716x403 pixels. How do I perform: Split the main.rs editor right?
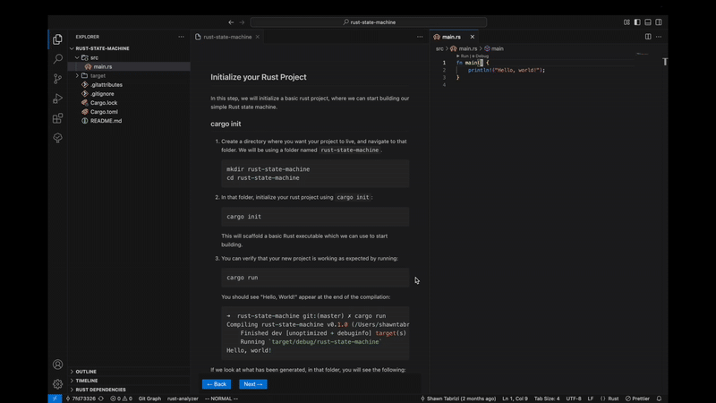(648, 37)
